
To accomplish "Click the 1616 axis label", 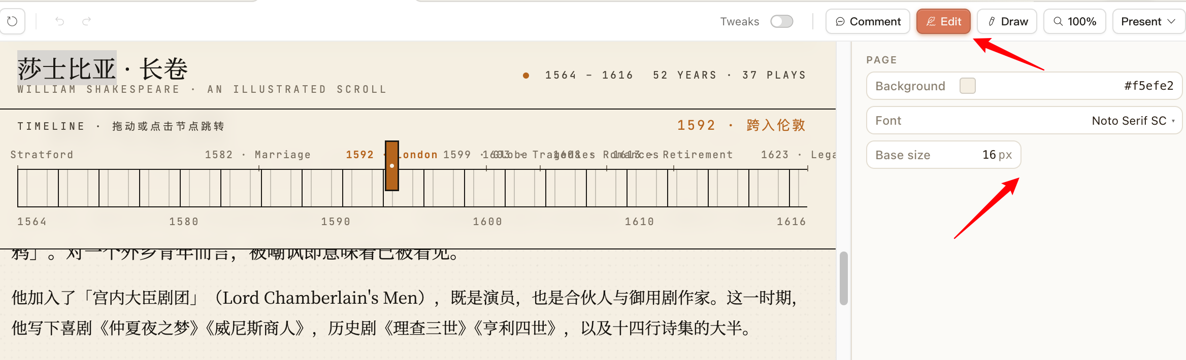I will 791,222.
